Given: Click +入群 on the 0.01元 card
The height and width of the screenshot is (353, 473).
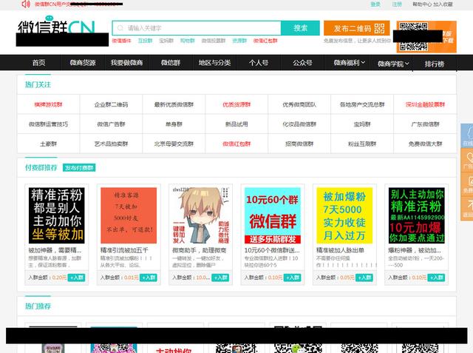Looking at the screenshot, I should coord(148,278).
